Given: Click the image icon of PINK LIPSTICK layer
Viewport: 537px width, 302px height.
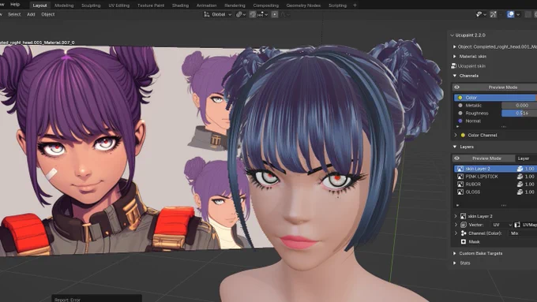Looking at the screenshot, I should pyautogui.click(x=460, y=177).
